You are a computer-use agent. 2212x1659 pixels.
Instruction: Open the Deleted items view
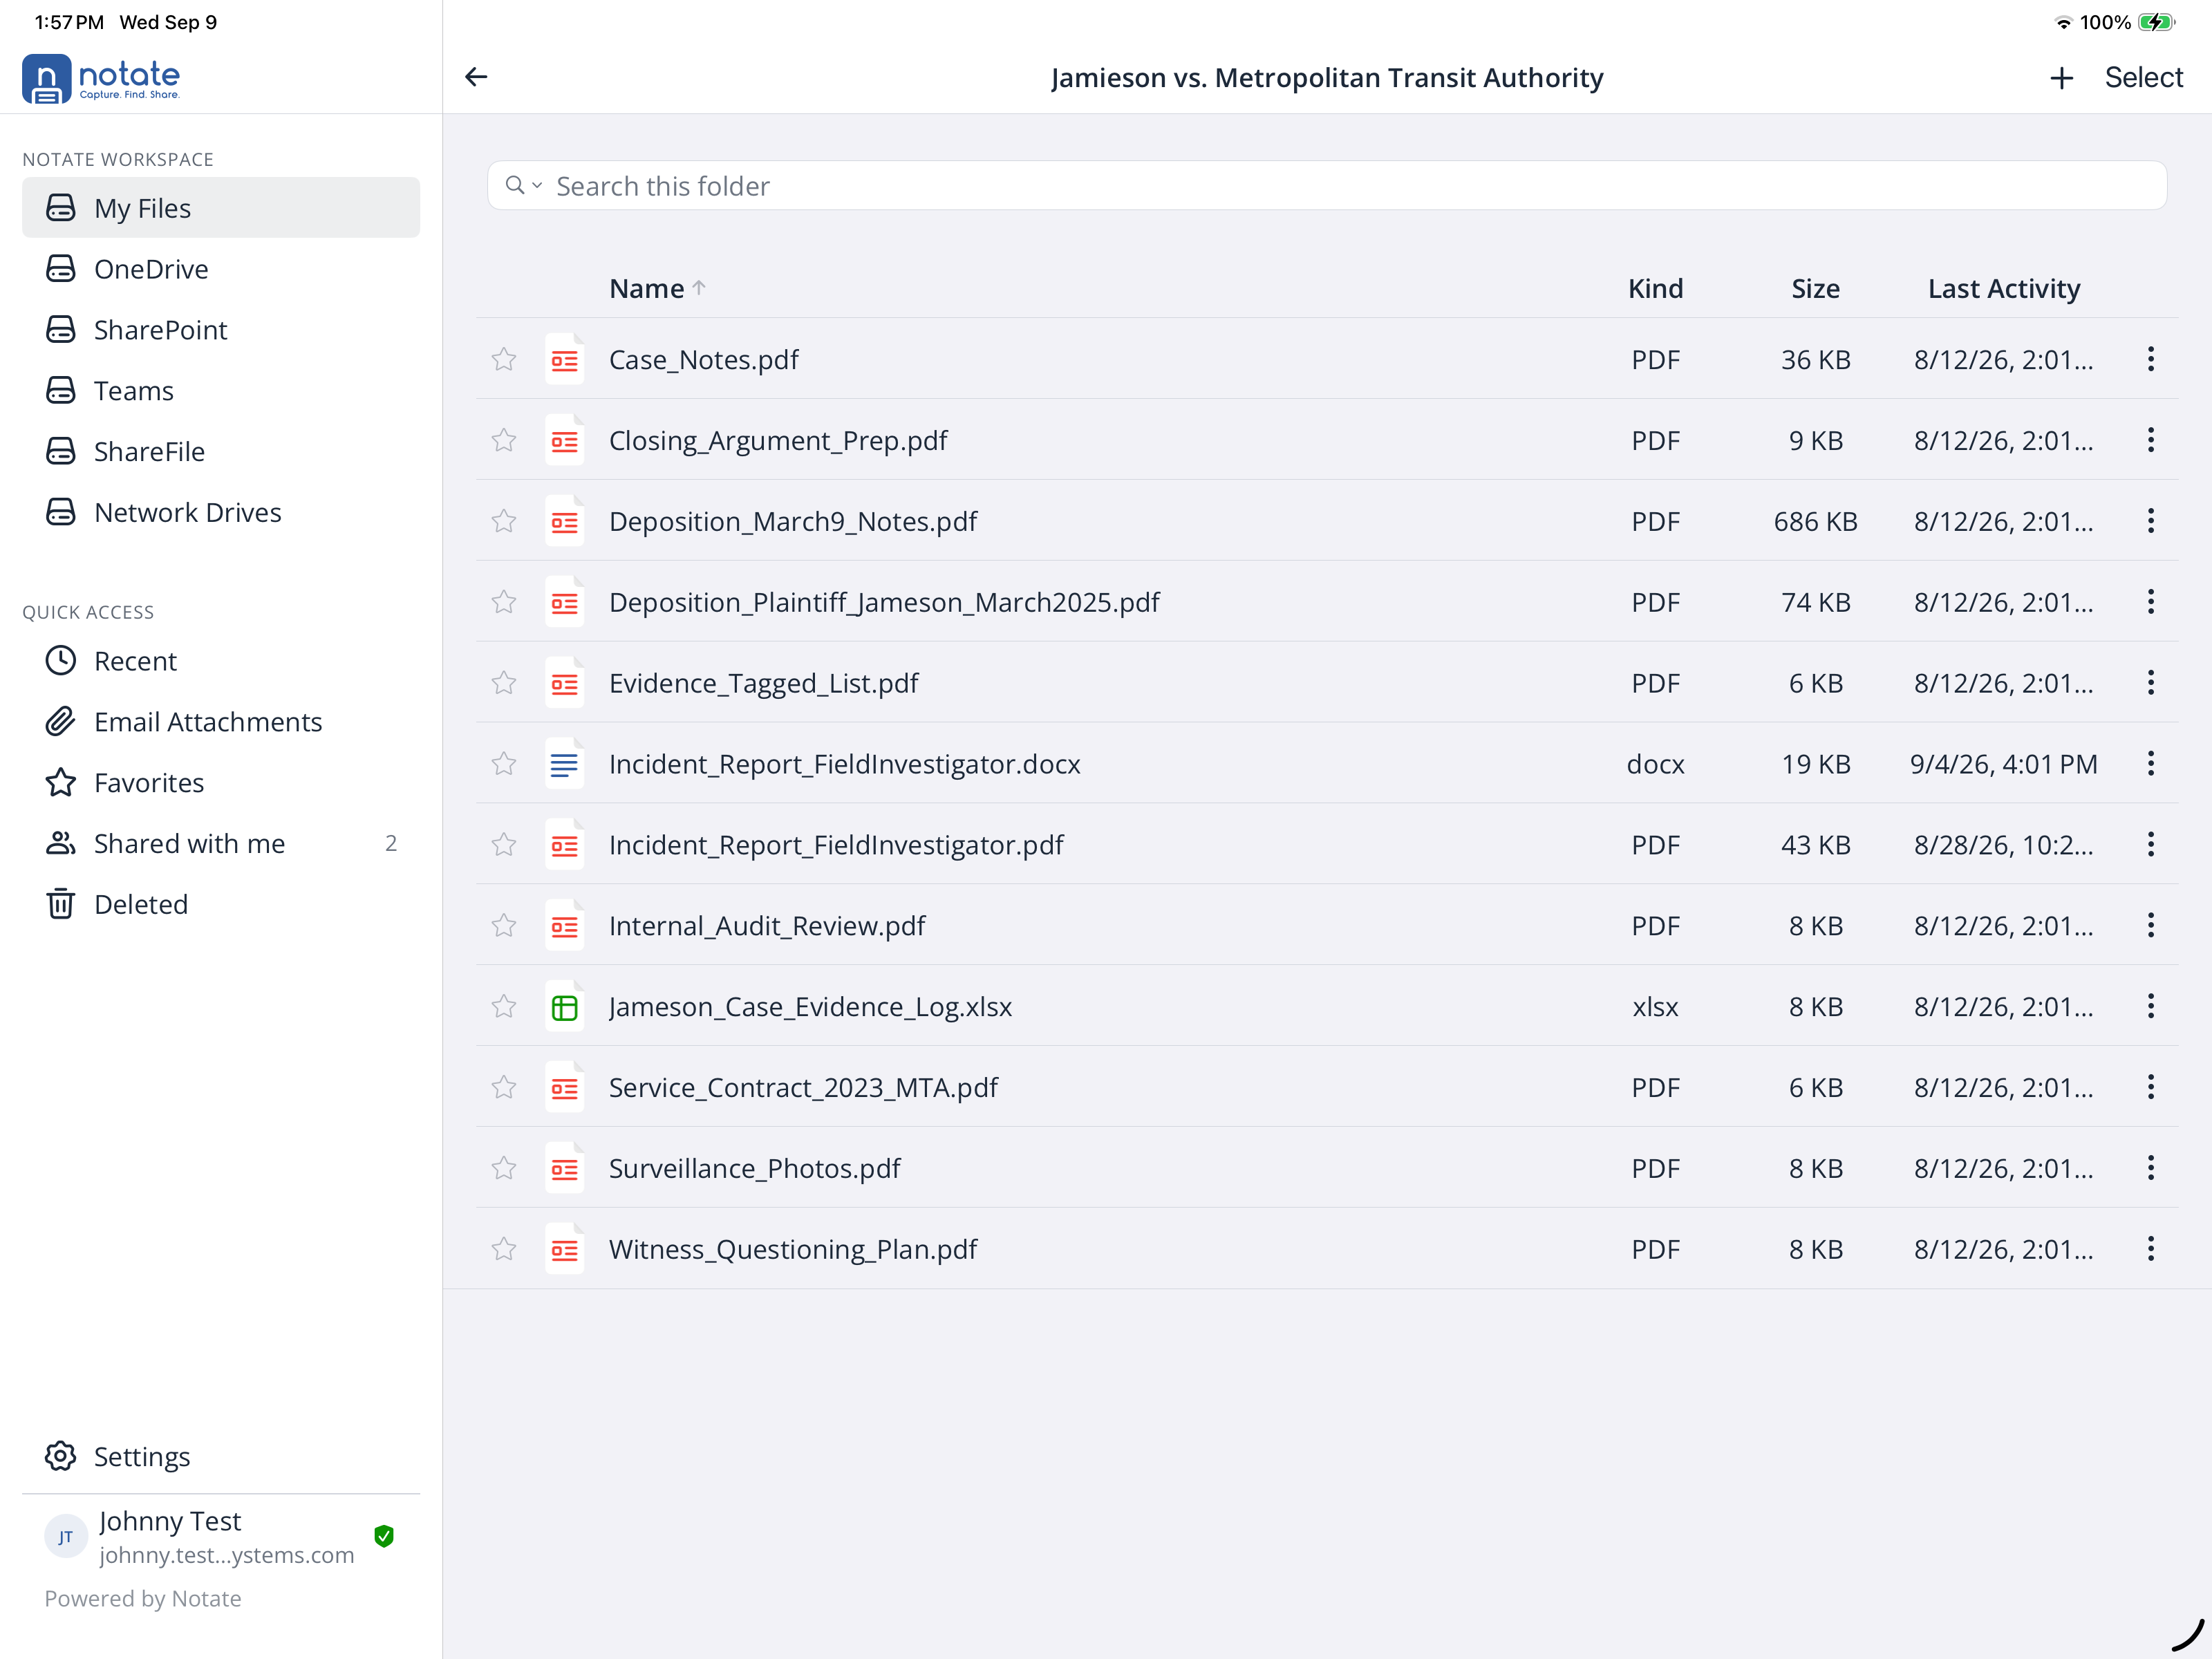(x=221, y=904)
